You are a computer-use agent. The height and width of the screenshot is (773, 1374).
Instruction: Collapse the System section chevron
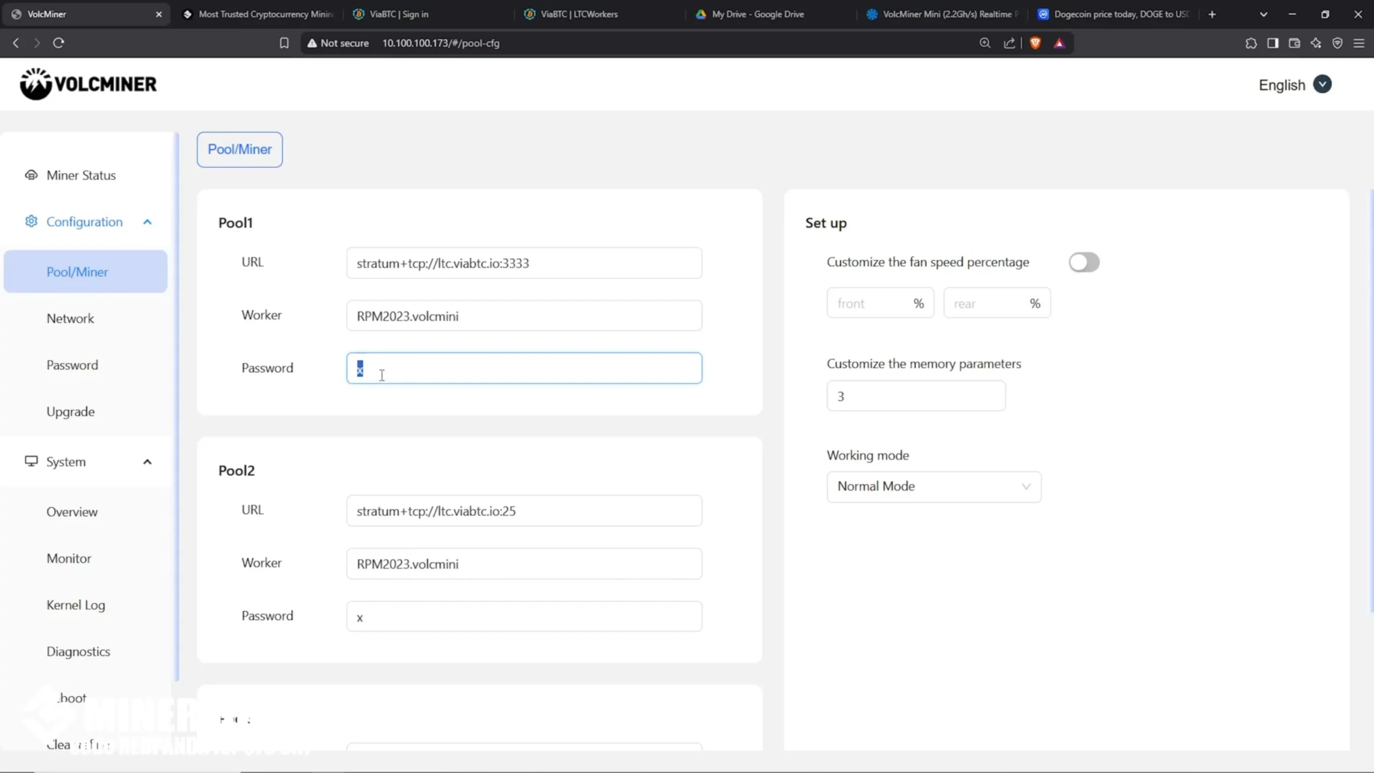(148, 462)
